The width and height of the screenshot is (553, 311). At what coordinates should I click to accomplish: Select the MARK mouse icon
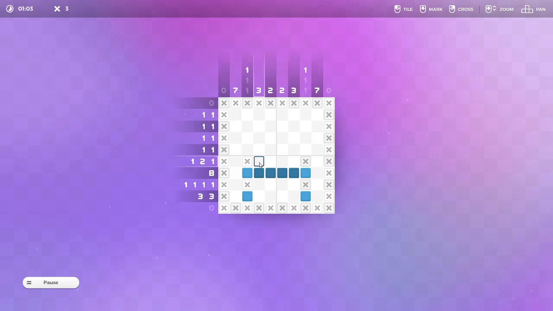point(423,9)
